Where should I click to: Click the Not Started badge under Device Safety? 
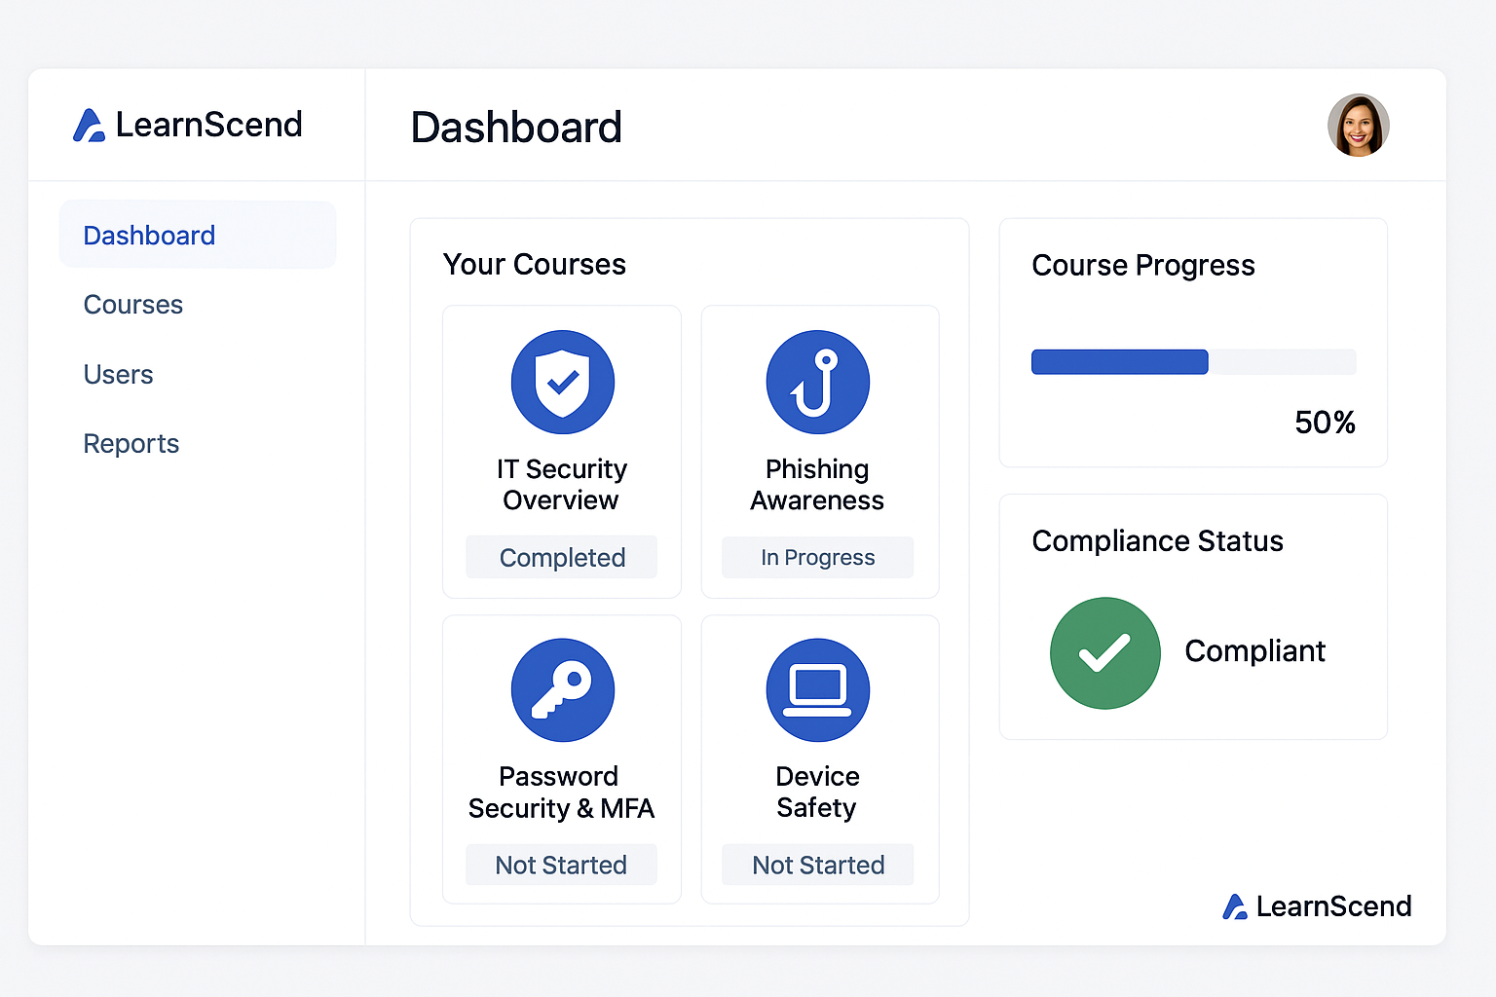pos(818,865)
